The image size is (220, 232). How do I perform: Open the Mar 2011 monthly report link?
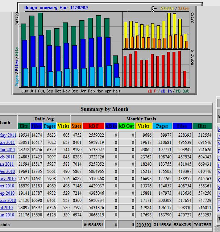coord(8,150)
